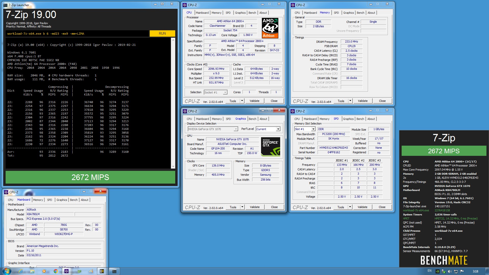Click the taskbar clock showing 3:18
489x275 pixels.
tap(475, 271)
